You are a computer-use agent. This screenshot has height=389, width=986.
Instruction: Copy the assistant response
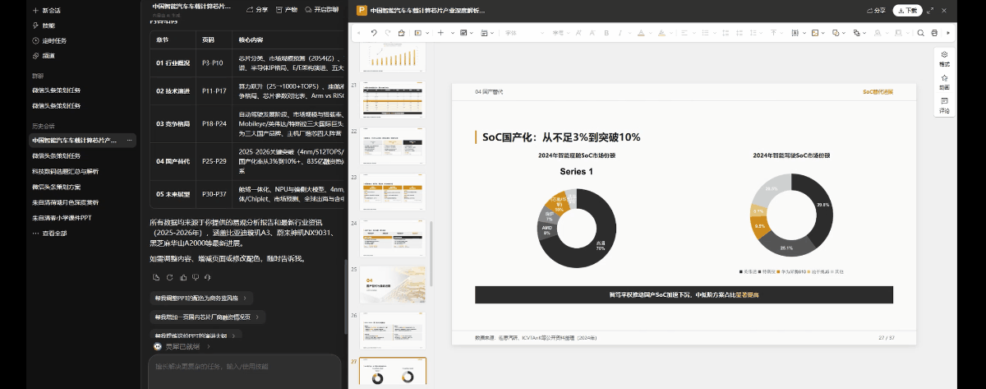156,277
